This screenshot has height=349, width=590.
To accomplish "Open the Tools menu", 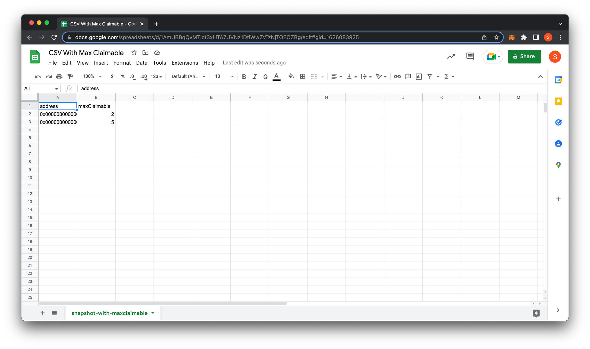I will coord(159,63).
